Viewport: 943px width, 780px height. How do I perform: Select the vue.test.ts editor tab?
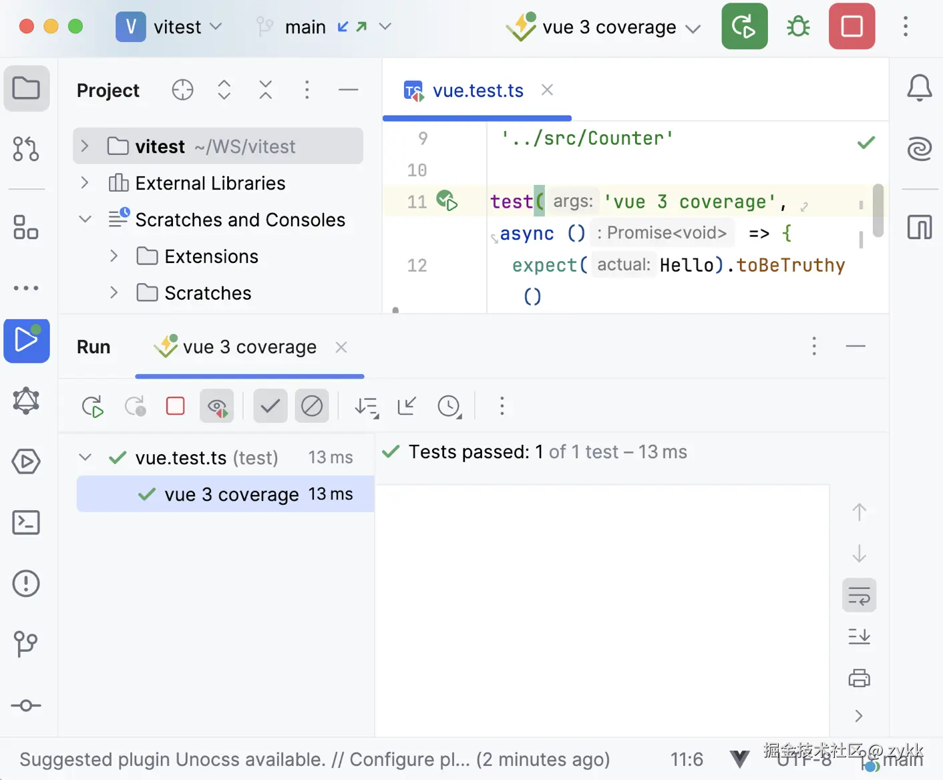[478, 91]
